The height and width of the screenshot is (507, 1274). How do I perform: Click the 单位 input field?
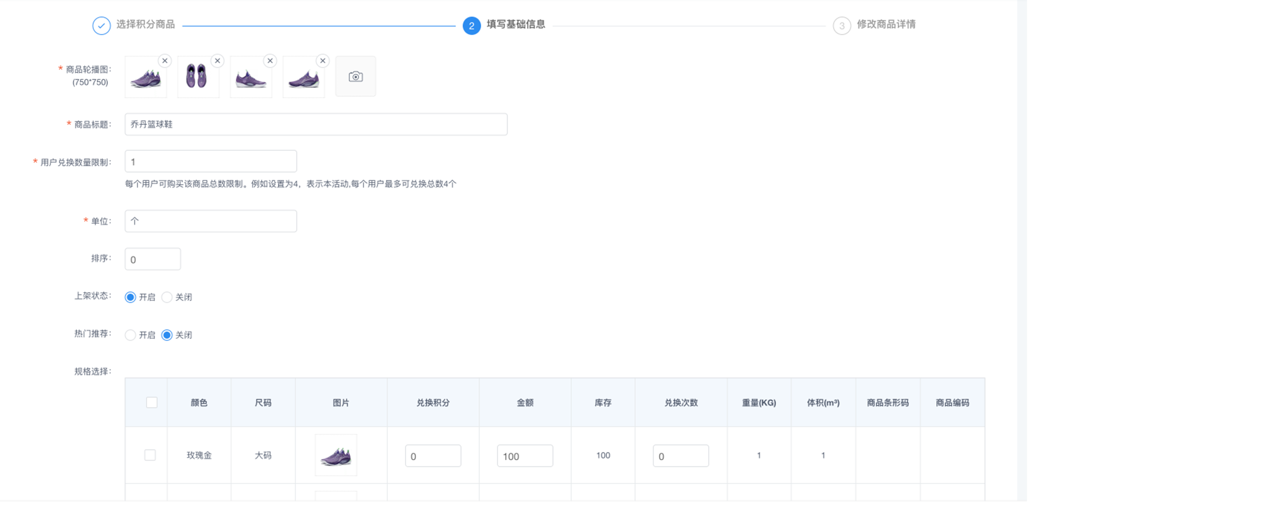click(x=211, y=221)
